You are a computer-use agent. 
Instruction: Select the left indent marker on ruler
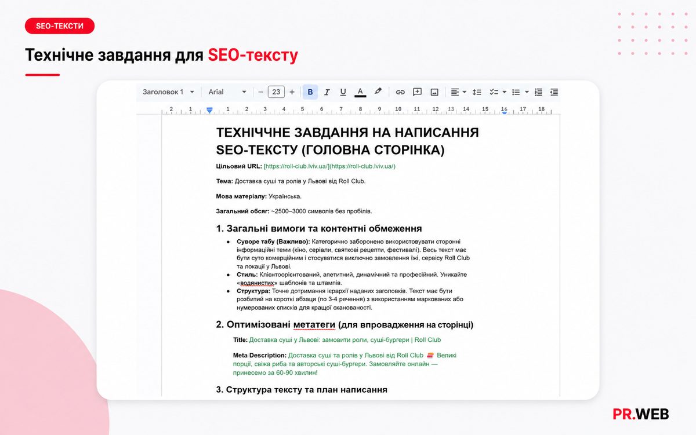click(x=209, y=109)
